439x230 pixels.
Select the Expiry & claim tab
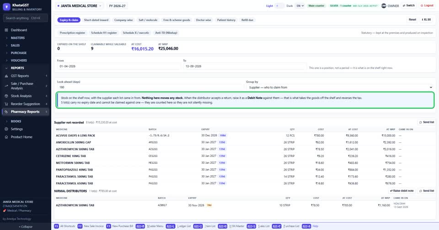coord(69,20)
